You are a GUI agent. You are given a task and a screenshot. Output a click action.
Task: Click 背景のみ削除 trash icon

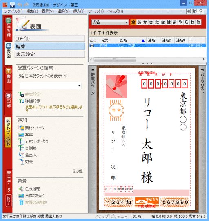point(21,202)
